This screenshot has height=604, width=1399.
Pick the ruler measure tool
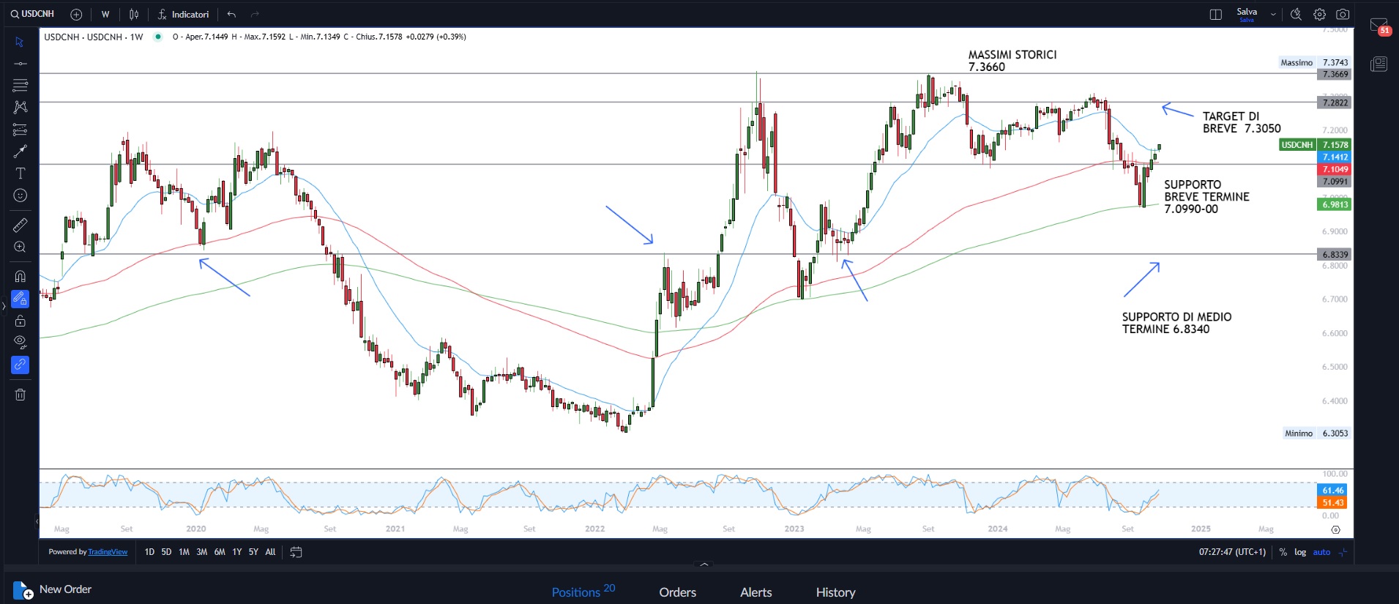pyautogui.click(x=20, y=225)
